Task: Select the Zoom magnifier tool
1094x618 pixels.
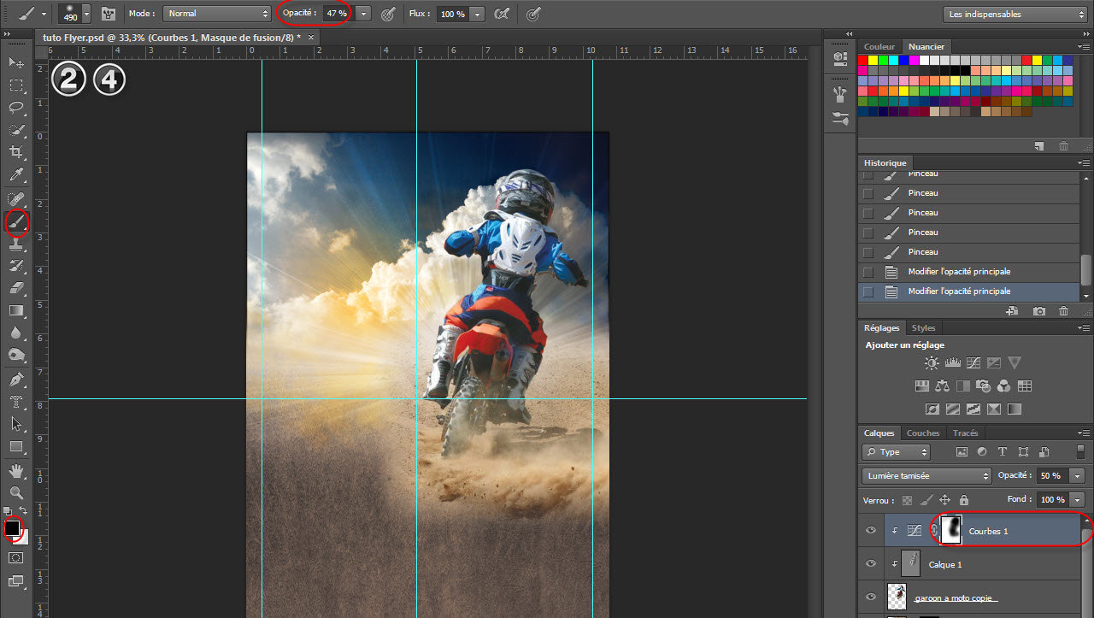Action: point(16,492)
